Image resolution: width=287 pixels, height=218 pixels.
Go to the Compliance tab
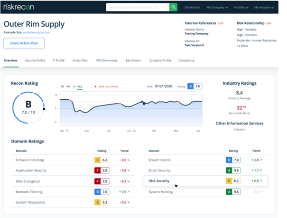186,60
